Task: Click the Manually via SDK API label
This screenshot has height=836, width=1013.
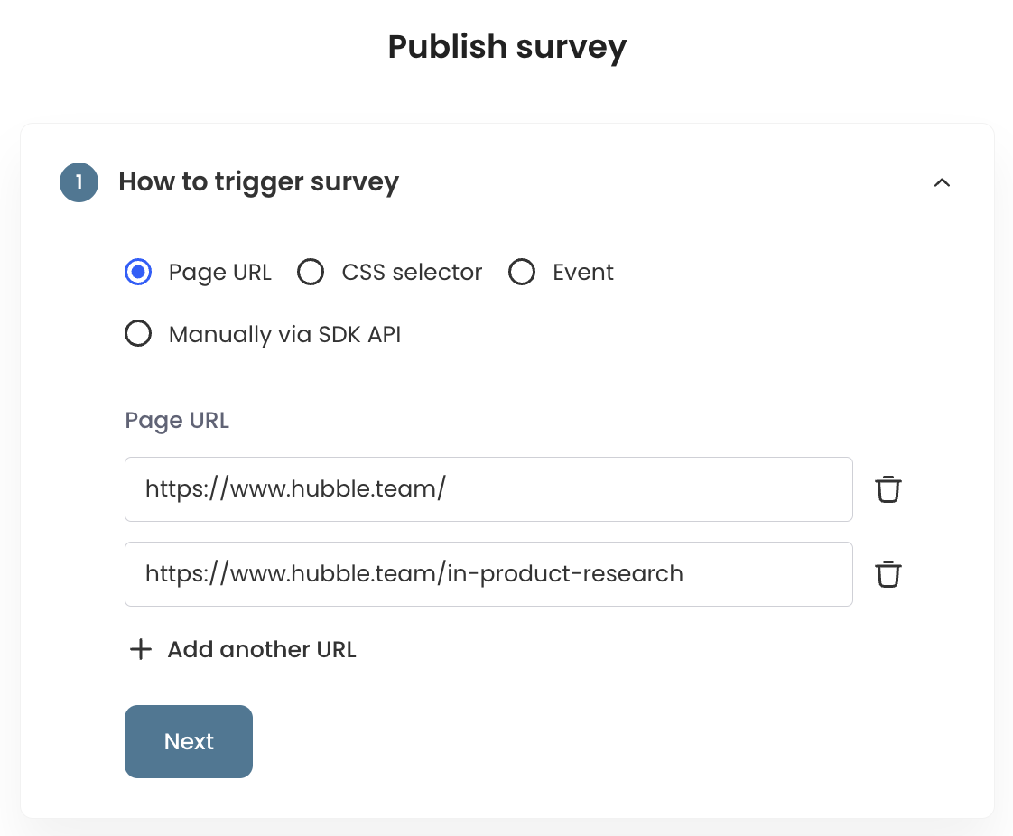Action: [x=284, y=335]
